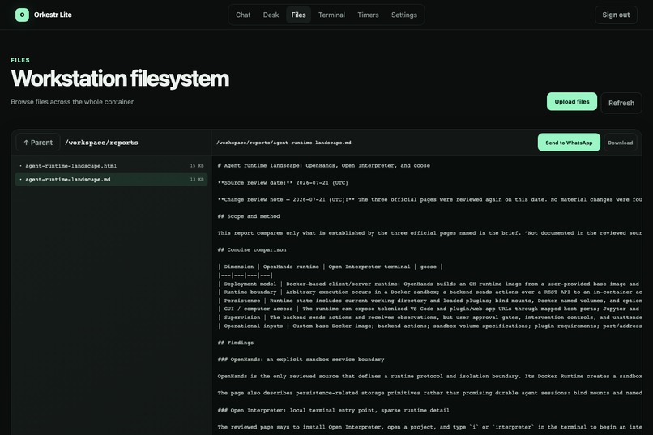The height and width of the screenshot is (435, 653).
Task: Click 'The page also describes persistence-related' paragraph
Action: click(429, 393)
